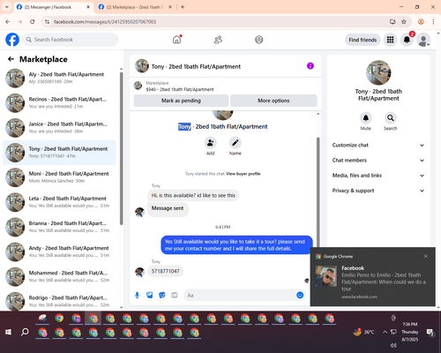Viewport: 441px width, 353px height.
Task: Click the voice clip microphone icon
Action: [137, 295]
